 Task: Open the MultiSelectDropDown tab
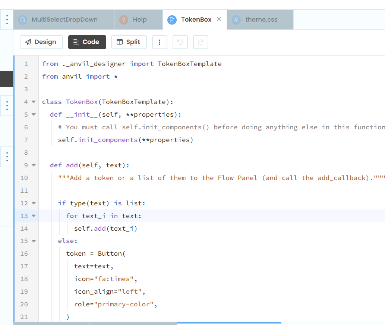(x=64, y=20)
